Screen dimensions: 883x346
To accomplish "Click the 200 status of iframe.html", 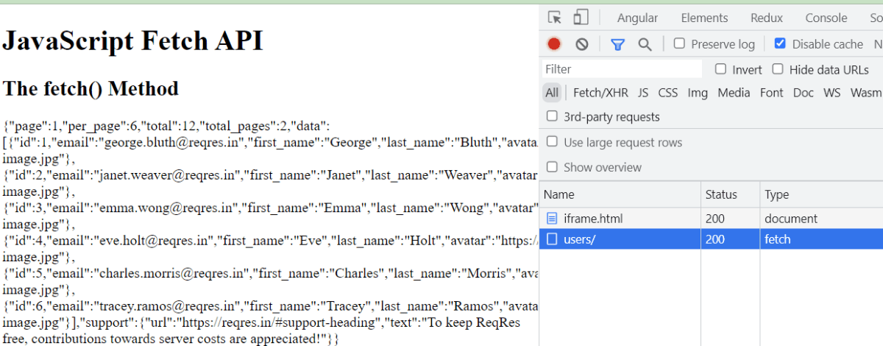I will (x=715, y=219).
